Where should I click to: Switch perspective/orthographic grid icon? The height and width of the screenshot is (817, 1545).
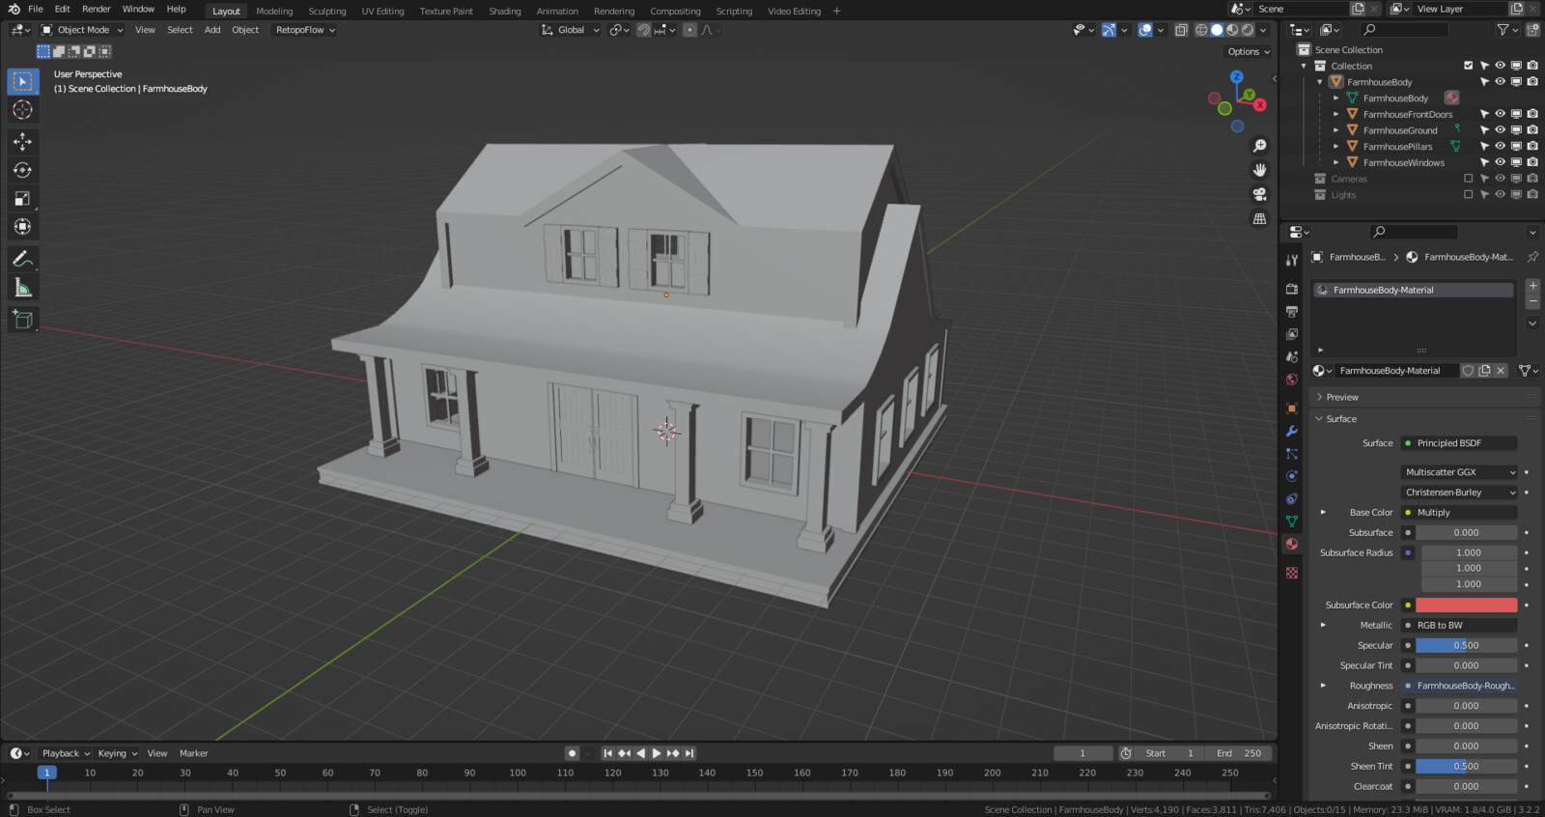coord(1259,219)
